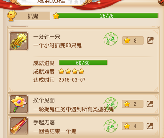The height and width of the screenshot is (138, 164).
Task: Tap the golden weapon icon of 一分钟一只
Action: click(19, 41)
